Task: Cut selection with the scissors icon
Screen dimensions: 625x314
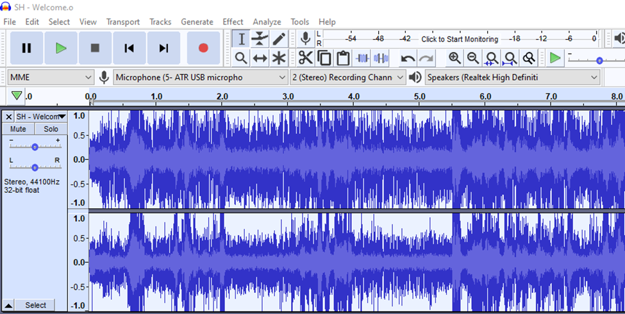Action: pyautogui.click(x=306, y=58)
